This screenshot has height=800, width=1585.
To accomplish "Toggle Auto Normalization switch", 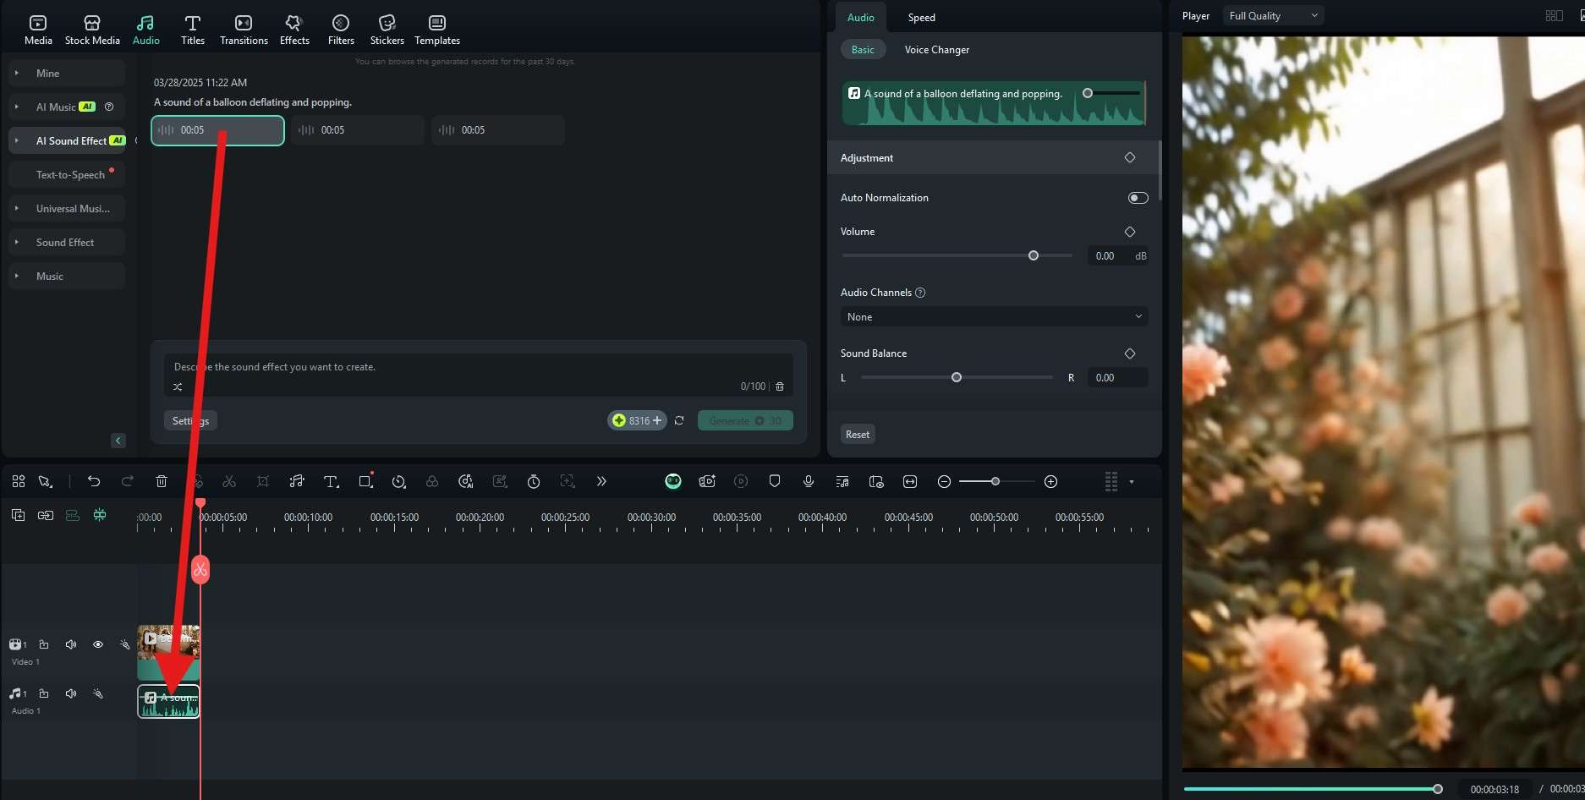I will tap(1138, 198).
